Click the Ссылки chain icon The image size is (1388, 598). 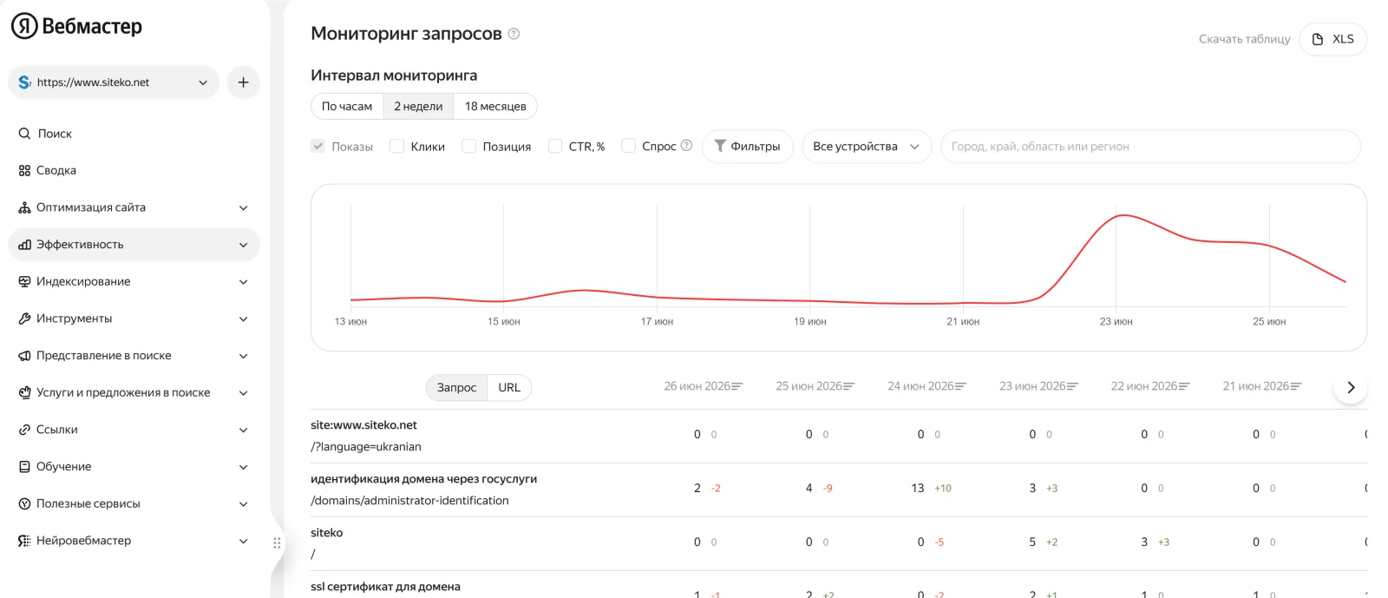point(24,430)
